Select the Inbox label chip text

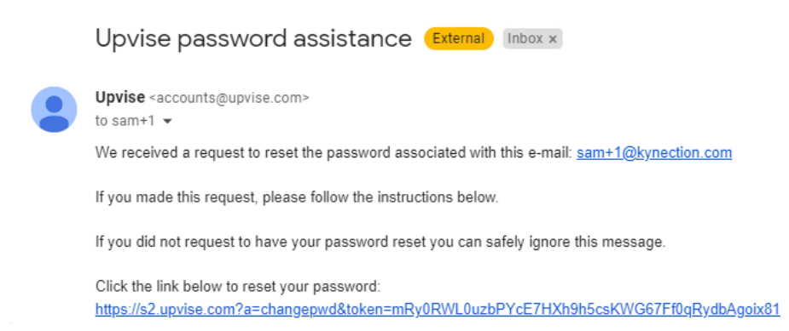pos(525,38)
